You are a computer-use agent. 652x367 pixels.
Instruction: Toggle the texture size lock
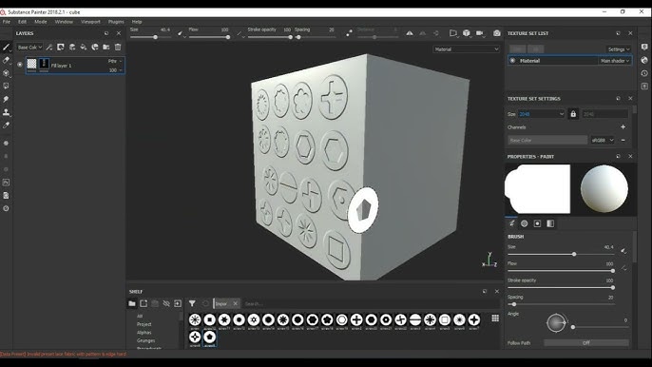[x=573, y=114]
